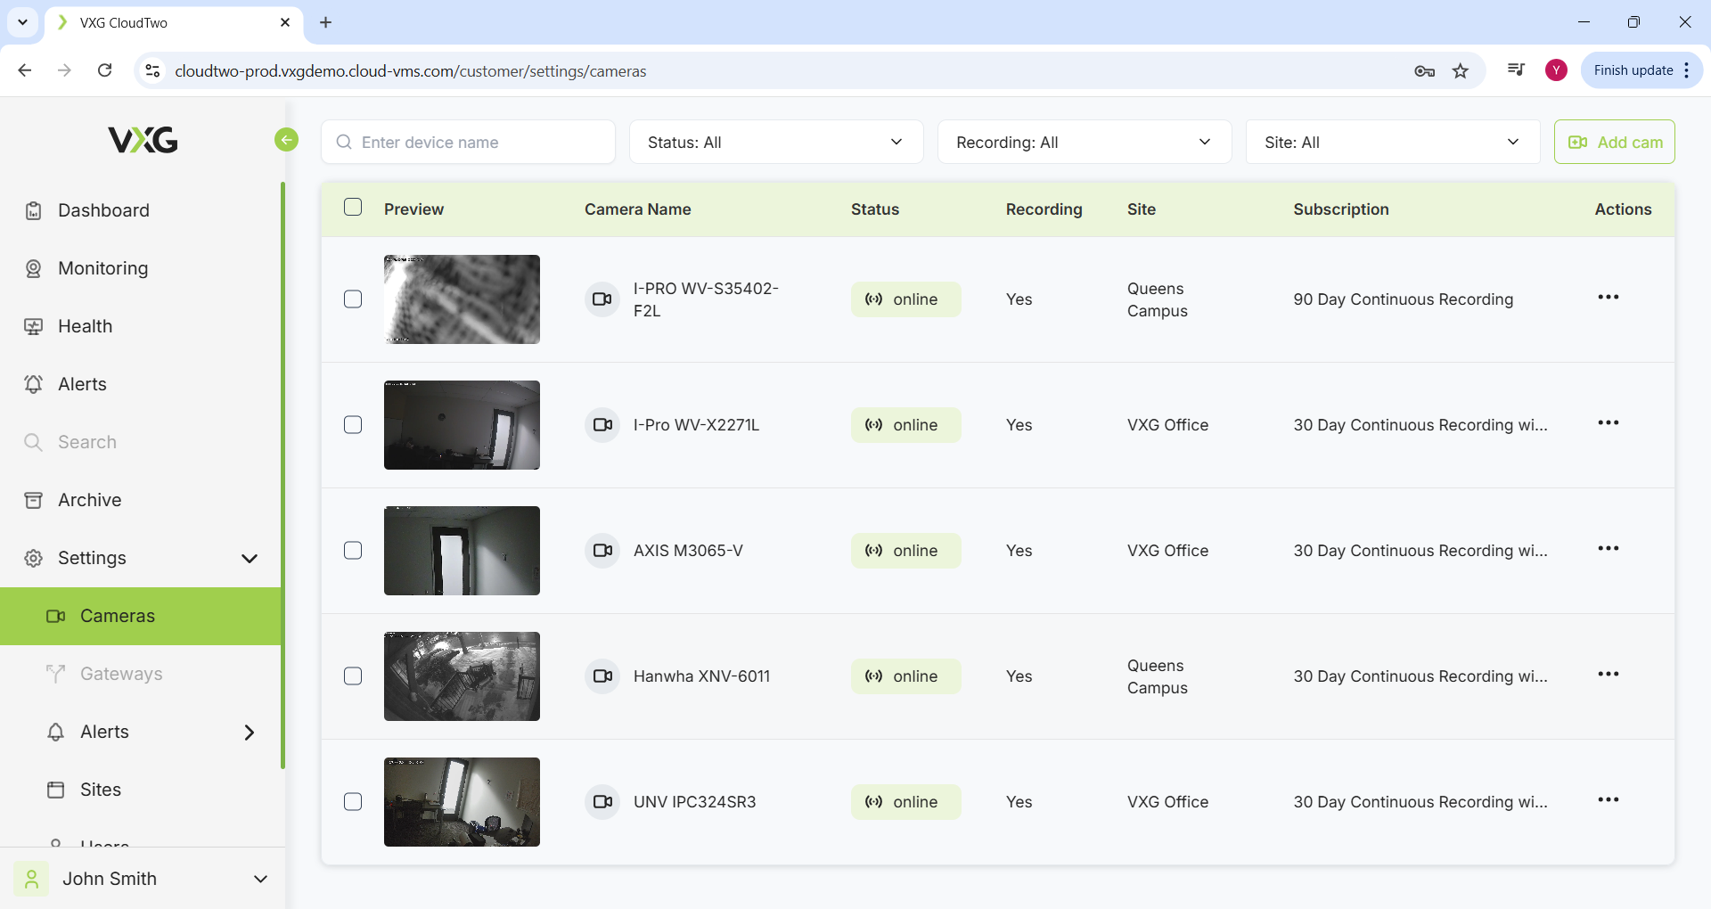Screen dimensions: 1711x909
Task: Open actions menu for Hanwha XNV-6011
Action: pos(1608,675)
